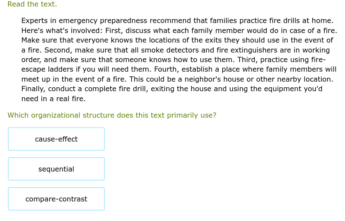345x221 pixels.
Task: Click the 'Read the text.' instruction
Action: click(32, 4)
